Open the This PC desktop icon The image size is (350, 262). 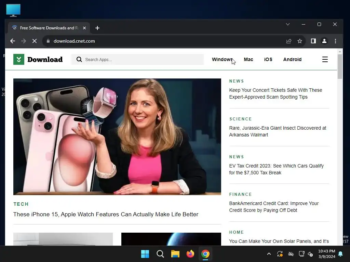tap(13, 11)
